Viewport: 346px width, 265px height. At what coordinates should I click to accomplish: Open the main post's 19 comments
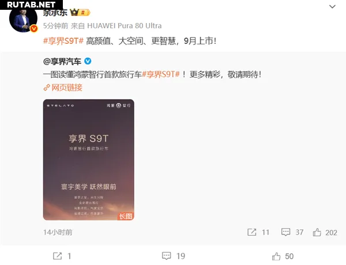[x=174, y=256]
